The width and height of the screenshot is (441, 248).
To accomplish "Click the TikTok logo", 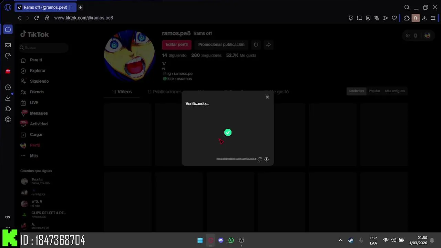I will coord(34,34).
